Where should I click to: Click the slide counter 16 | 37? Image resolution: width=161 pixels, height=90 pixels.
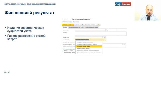[x=7, y=72]
